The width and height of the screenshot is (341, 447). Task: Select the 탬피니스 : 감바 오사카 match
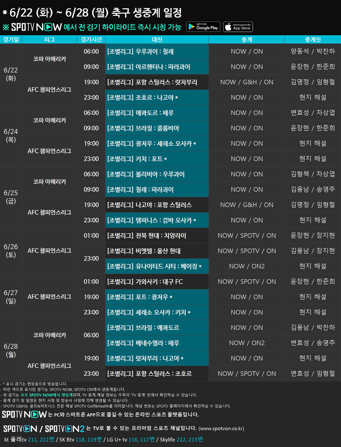pyautogui.click(x=157, y=220)
